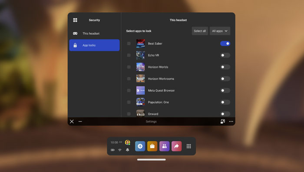Click the window display mode icon

223,121
